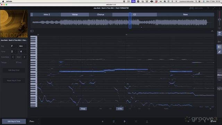Click the Edit Beat Grid button
Screen dimensions: 222x125
click(14, 70)
